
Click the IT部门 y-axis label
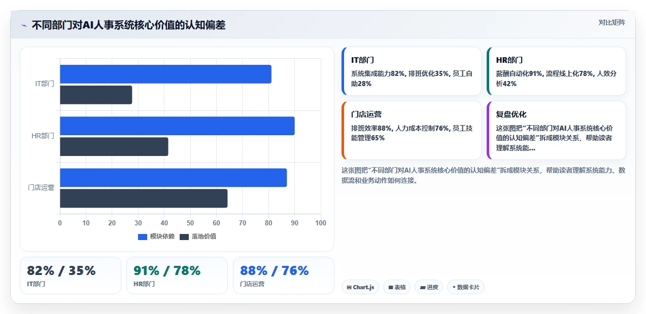pyautogui.click(x=45, y=84)
